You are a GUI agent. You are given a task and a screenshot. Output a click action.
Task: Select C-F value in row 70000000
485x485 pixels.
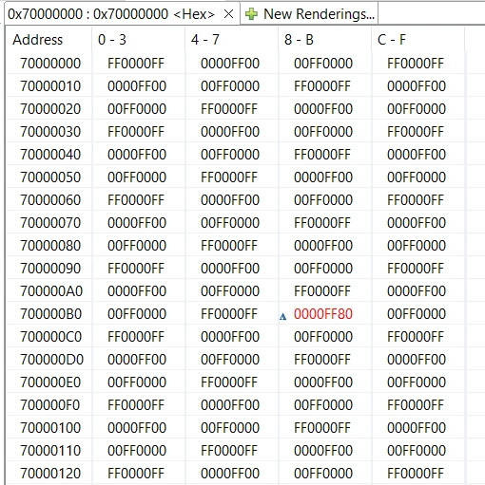coord(416,64)
